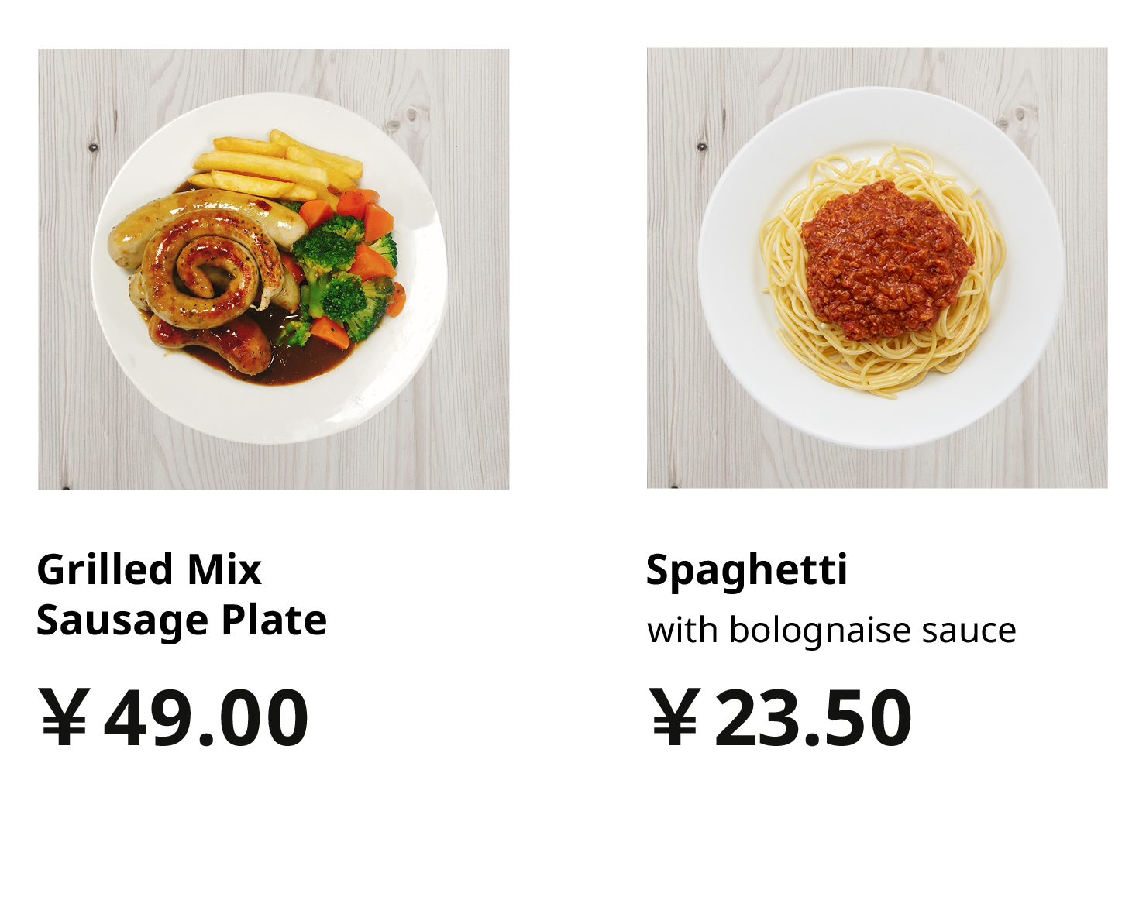Click the French fries on the plate

click(277, 166)
